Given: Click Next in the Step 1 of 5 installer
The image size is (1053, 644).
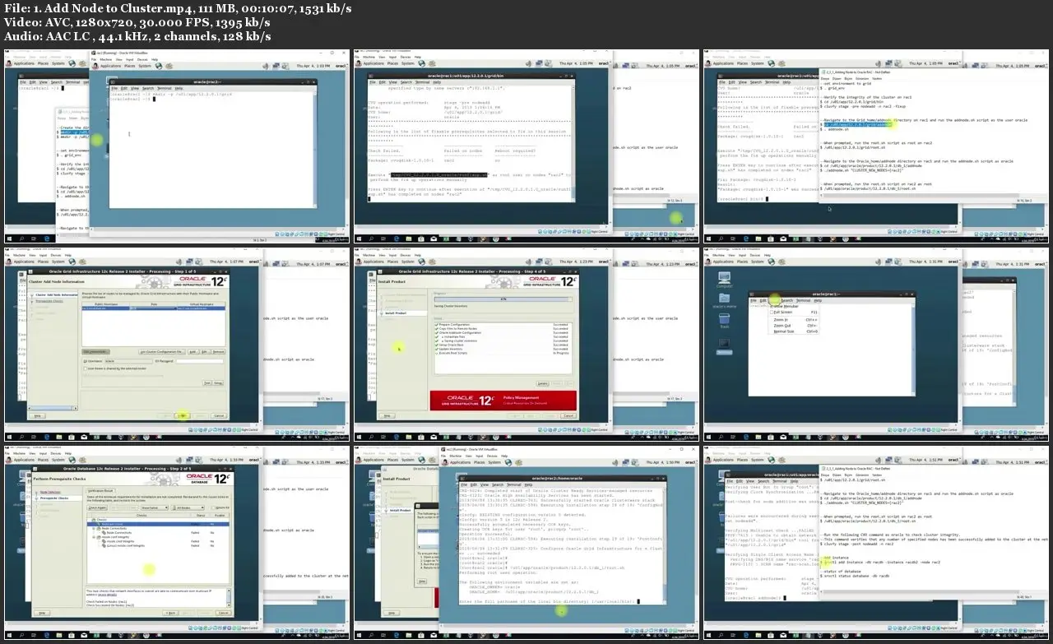Looking at the screenshot, I should coord(183,415).
